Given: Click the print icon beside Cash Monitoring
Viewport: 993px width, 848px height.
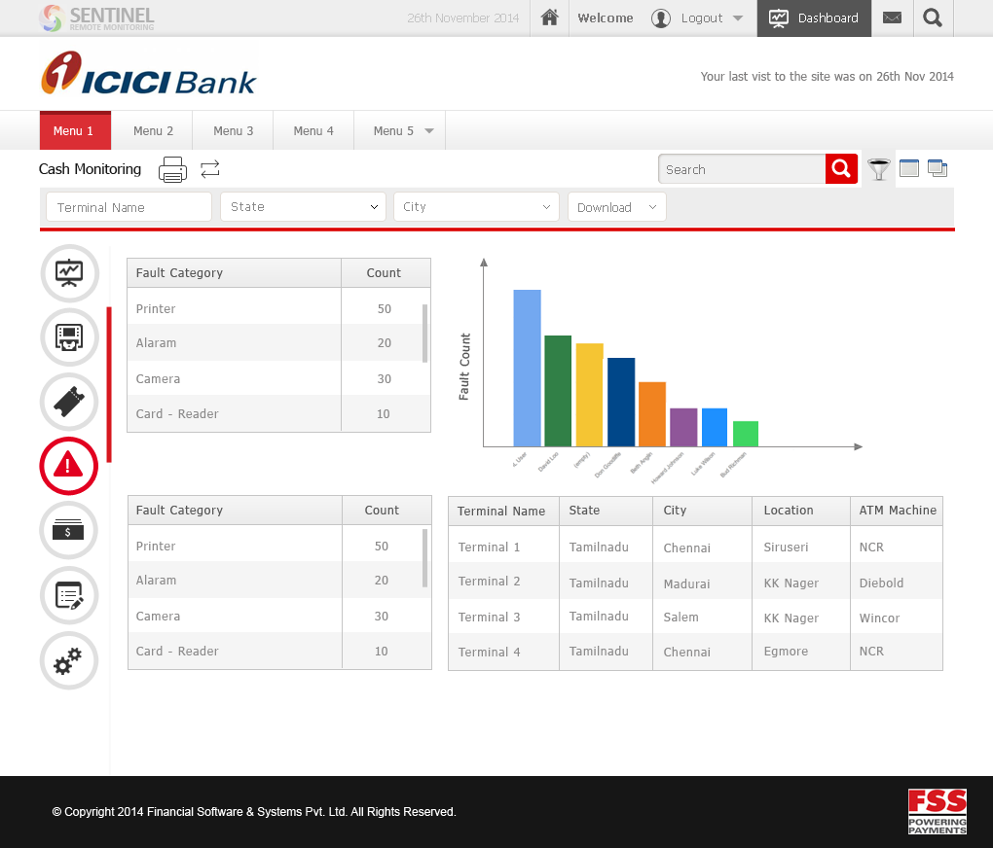Looking at the screenshot, I should pos(172,169).
